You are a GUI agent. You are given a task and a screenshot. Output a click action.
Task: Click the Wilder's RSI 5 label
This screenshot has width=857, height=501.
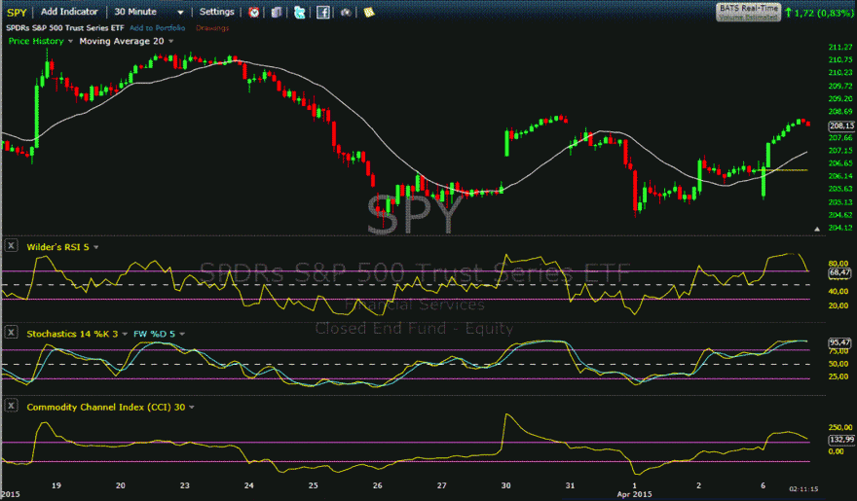[x=57, y=247]
